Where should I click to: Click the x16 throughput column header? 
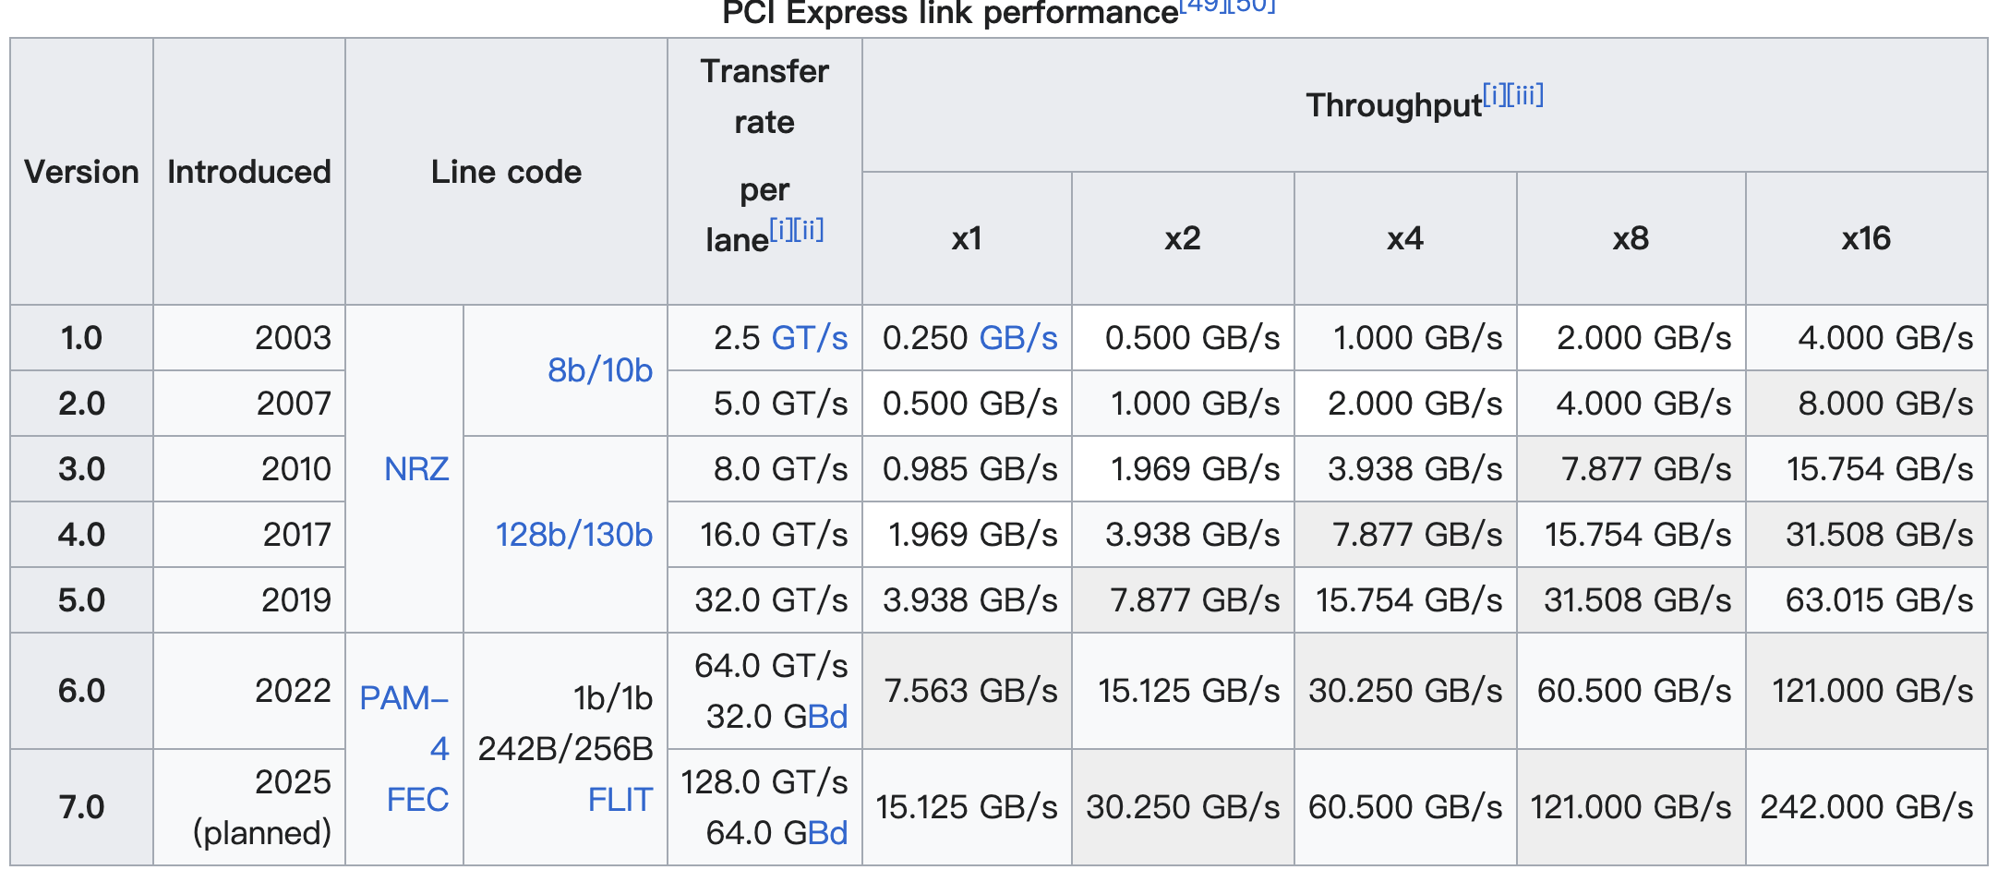[1866, 238]
